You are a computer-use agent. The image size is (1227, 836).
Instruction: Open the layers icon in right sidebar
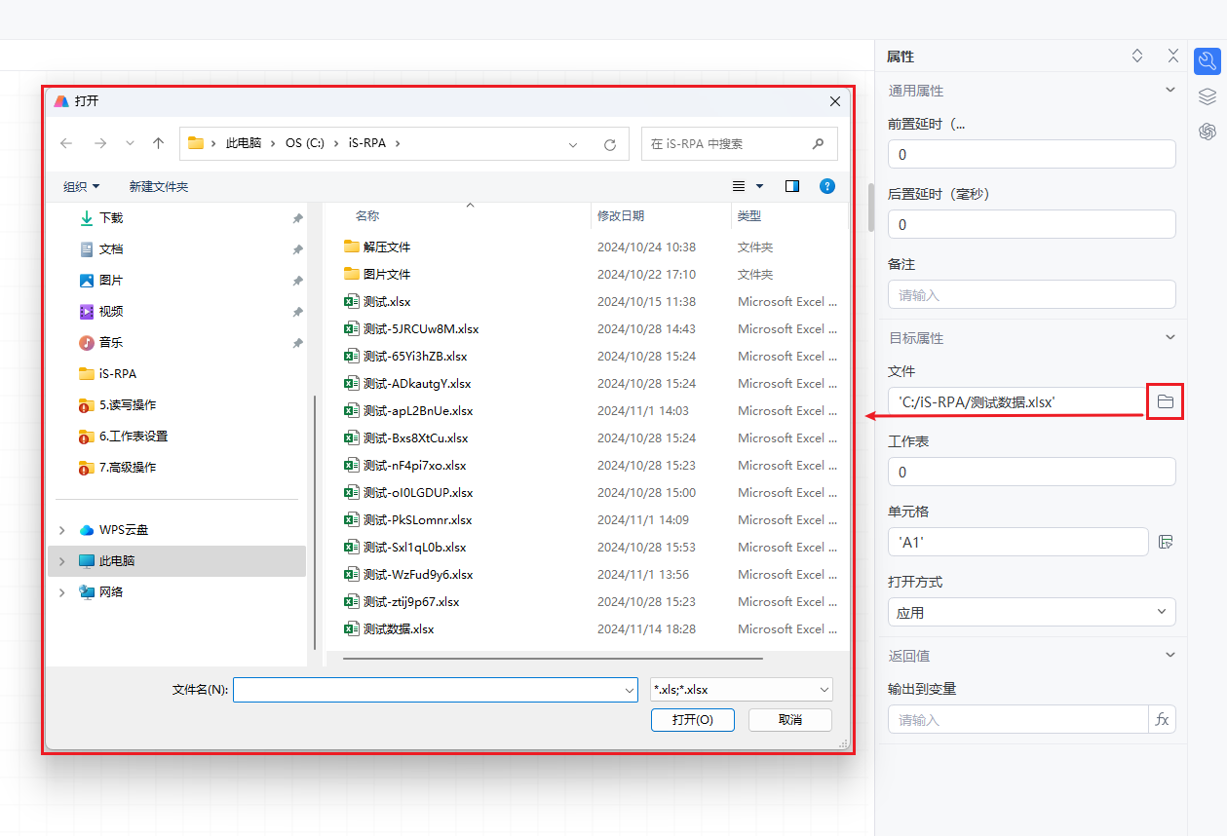1208,96
